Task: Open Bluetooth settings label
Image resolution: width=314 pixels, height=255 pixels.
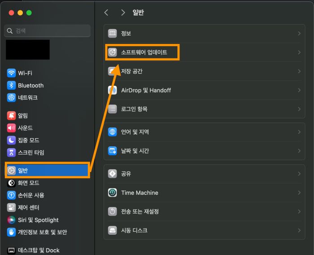Action: (31, 85)
